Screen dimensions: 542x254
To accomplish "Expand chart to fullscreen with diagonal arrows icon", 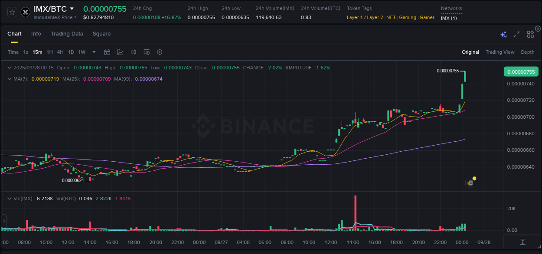I will [516, 33].
